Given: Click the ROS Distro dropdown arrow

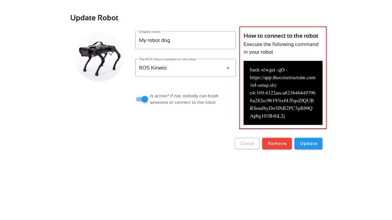Looking at the screenshot, I should pyautogui.click(x=228, y=68).
